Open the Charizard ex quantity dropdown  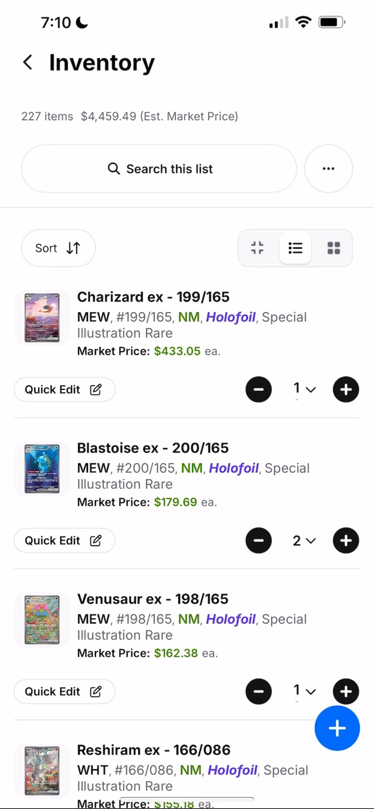click(304, 389)
